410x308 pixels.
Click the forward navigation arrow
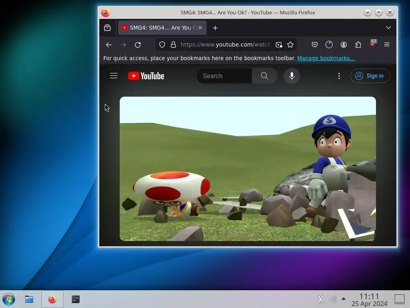click(123, 45)
